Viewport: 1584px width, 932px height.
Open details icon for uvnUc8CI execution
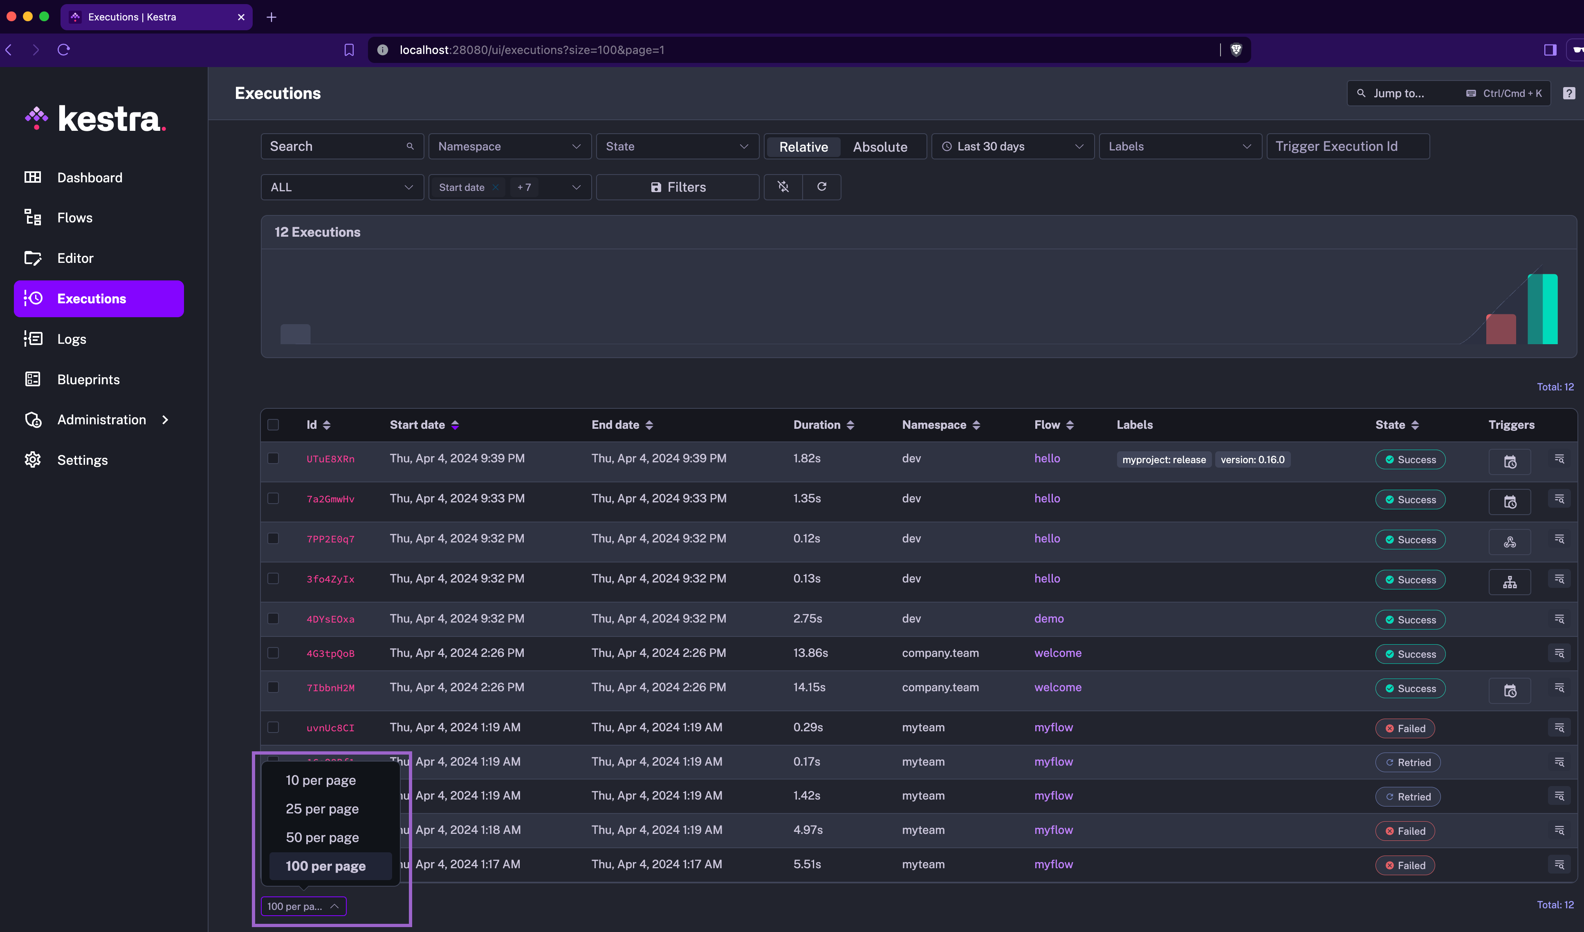tap(1559, 727)
